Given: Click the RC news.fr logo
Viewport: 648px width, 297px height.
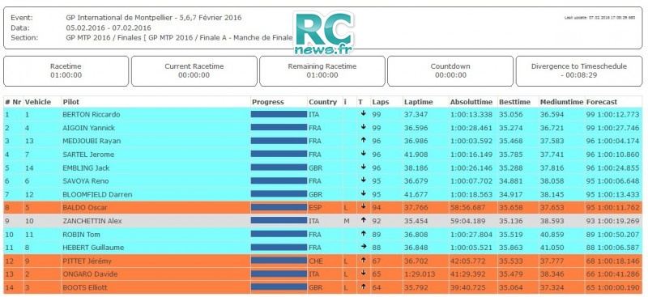Looking at the screenshot, I should [323, 33].
